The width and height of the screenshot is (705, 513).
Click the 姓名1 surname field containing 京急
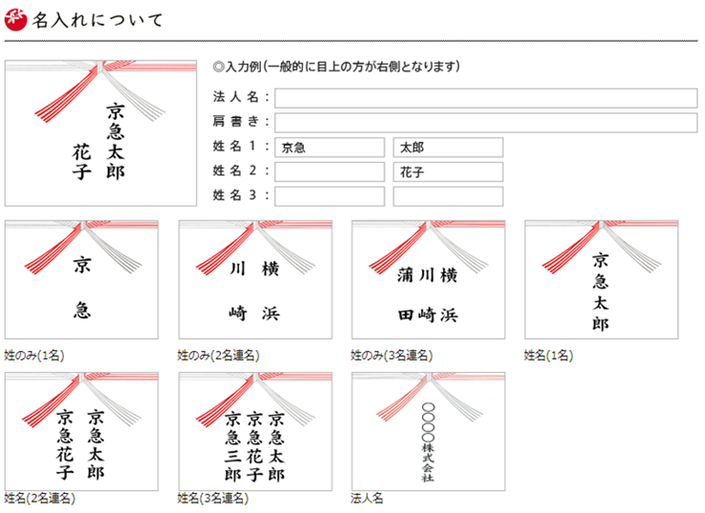(330, 148)
